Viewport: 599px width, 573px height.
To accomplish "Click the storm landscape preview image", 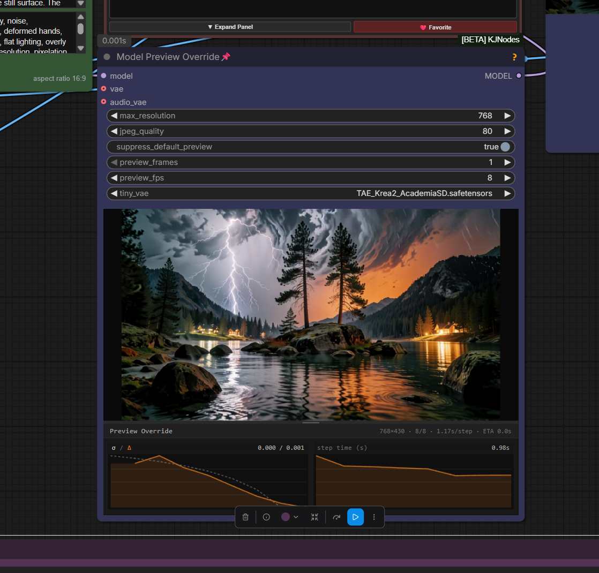I will (x=311, y=314).
